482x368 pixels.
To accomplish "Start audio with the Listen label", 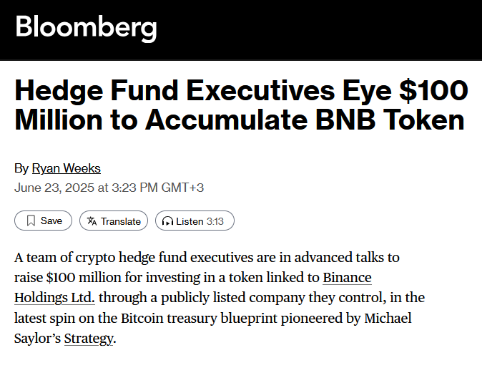I will 190,221.
